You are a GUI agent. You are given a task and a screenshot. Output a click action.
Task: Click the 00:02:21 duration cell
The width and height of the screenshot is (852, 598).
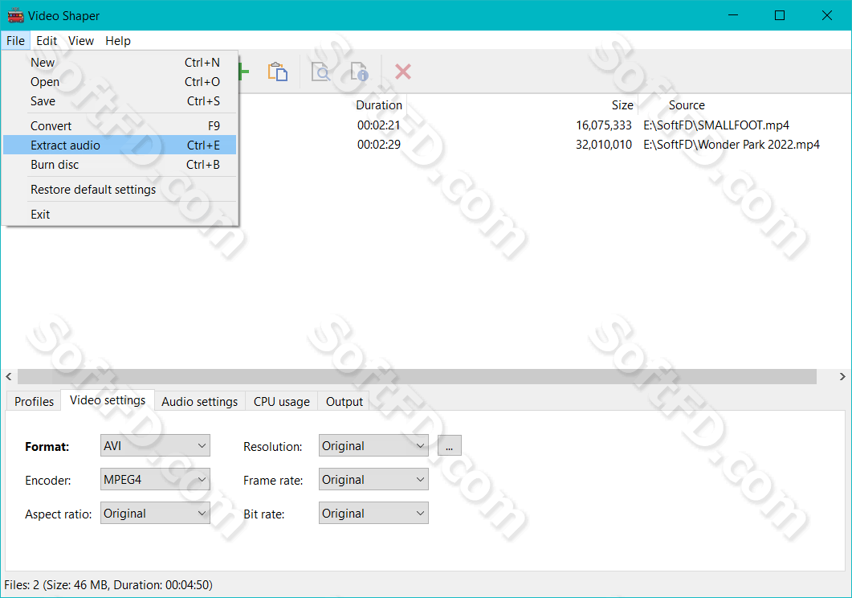click(x=379, y=125)
